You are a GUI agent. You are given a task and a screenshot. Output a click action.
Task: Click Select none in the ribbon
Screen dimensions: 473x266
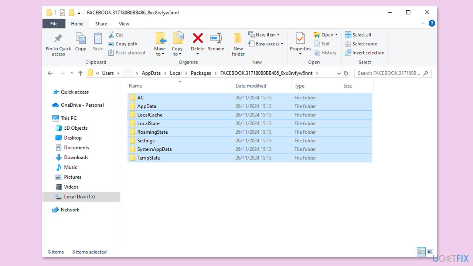[x=361, y=44]
